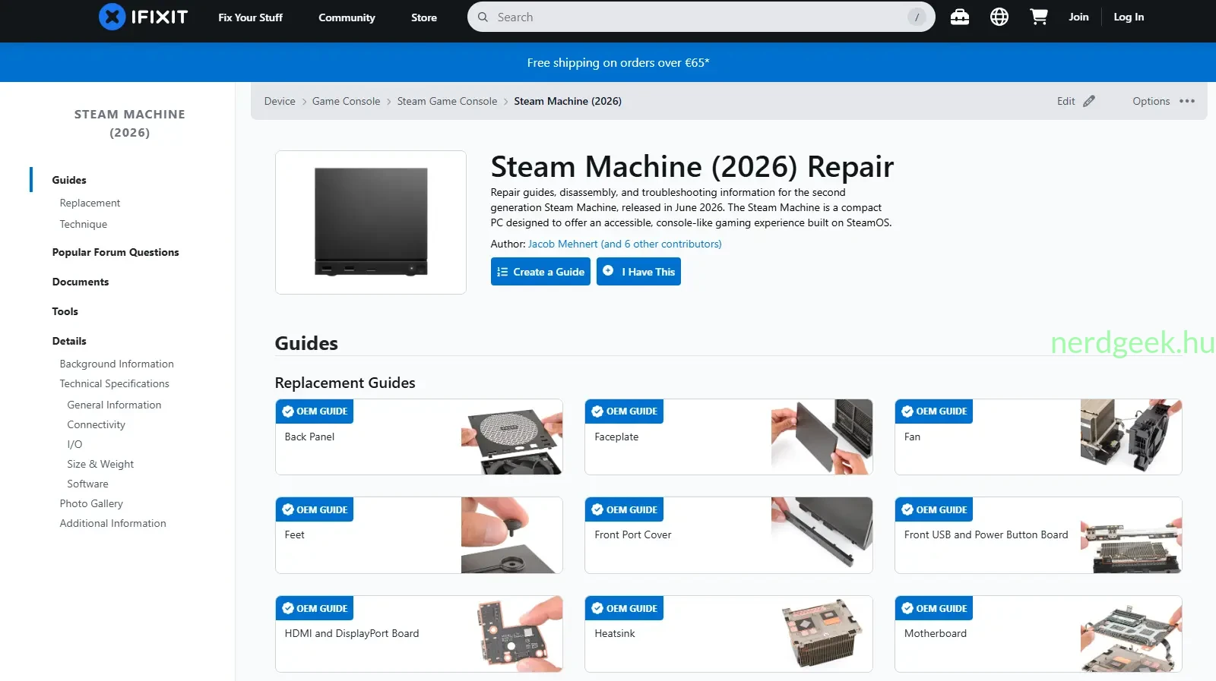
Task: Go to Game Console breadcrumb
Action: point(346,101)
